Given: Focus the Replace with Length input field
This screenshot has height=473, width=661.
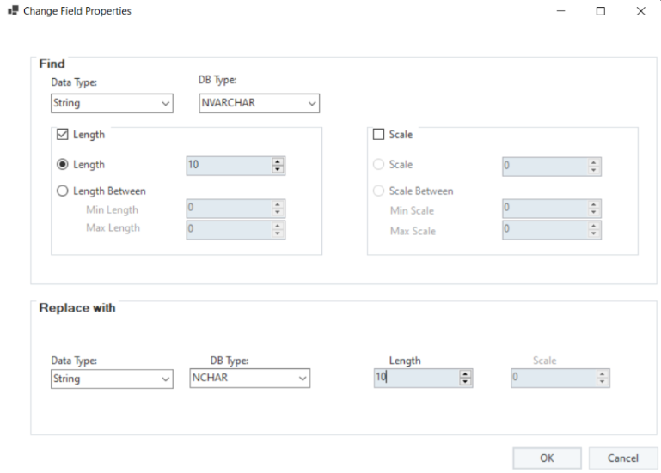Looking at the screenshot, I should coord(416,378).
